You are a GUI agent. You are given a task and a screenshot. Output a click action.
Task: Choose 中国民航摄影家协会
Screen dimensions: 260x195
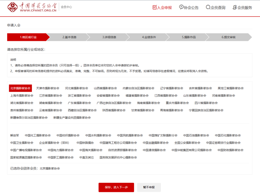pyautogui.click(x=130, y=135)
